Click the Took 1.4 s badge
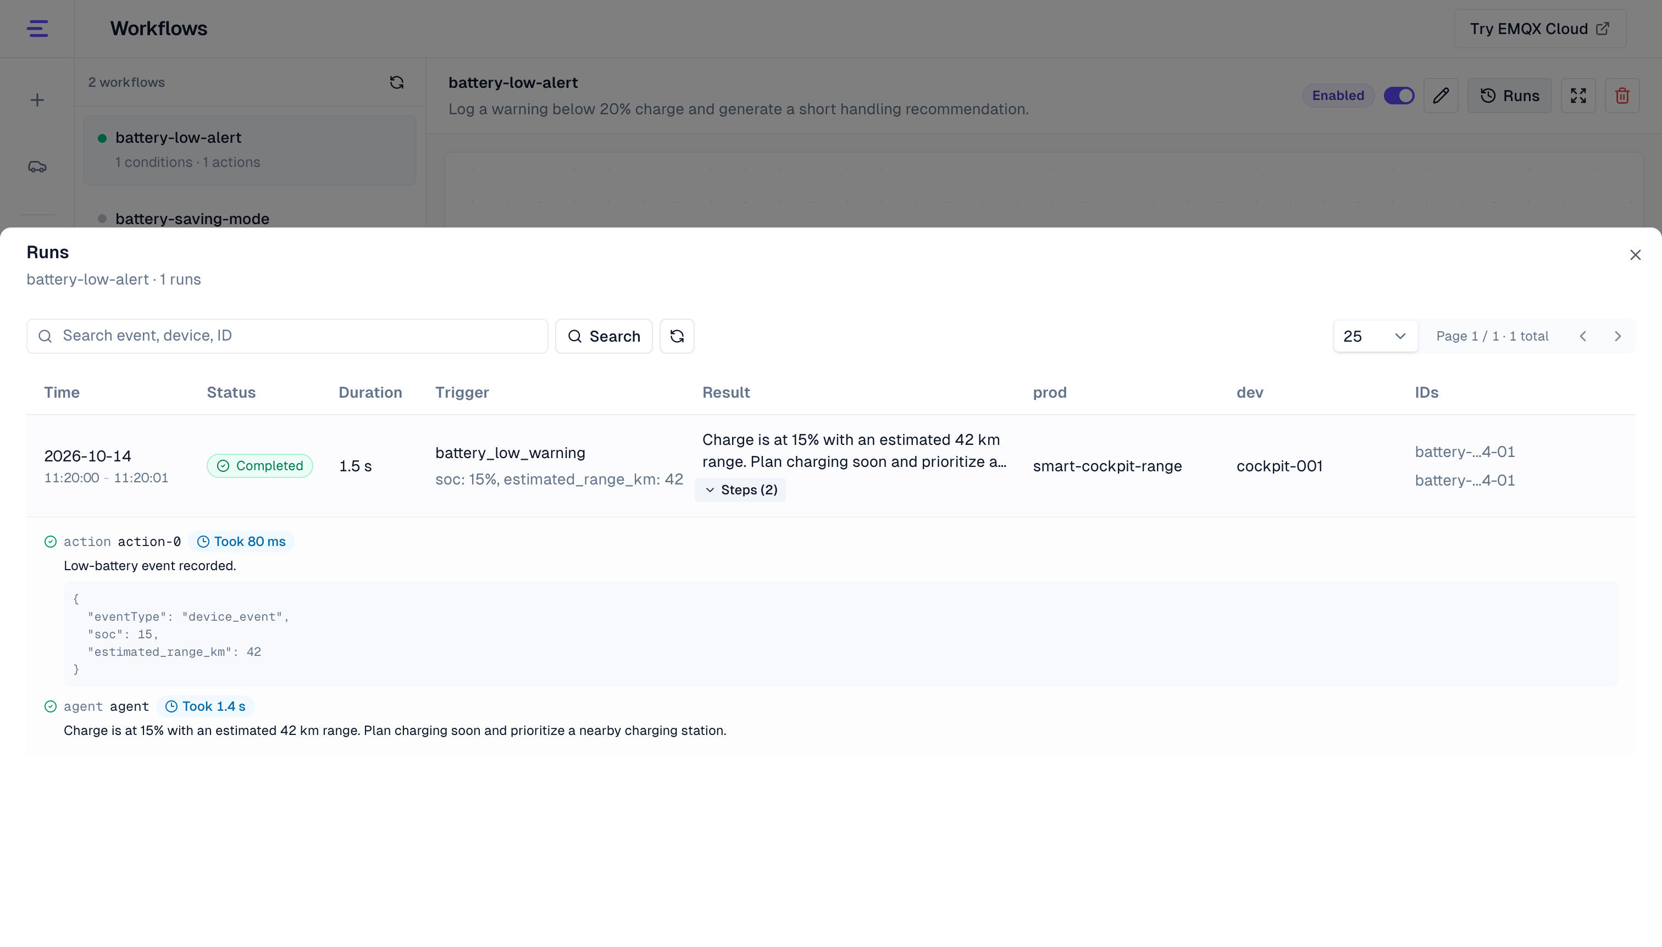This screenshot has width=1662, height=947. (205, 706)
